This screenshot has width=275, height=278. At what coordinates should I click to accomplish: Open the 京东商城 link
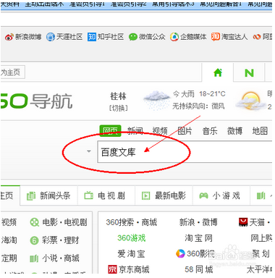point(134,269)
